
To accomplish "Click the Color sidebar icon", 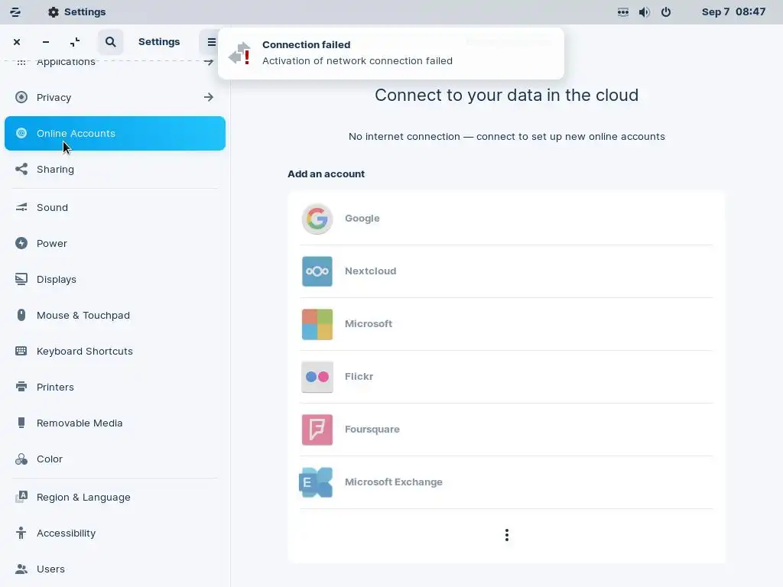I will click(21, 459).
